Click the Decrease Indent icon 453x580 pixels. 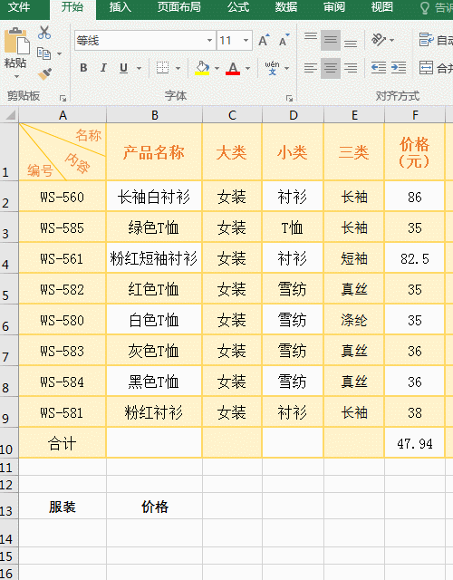379,68
